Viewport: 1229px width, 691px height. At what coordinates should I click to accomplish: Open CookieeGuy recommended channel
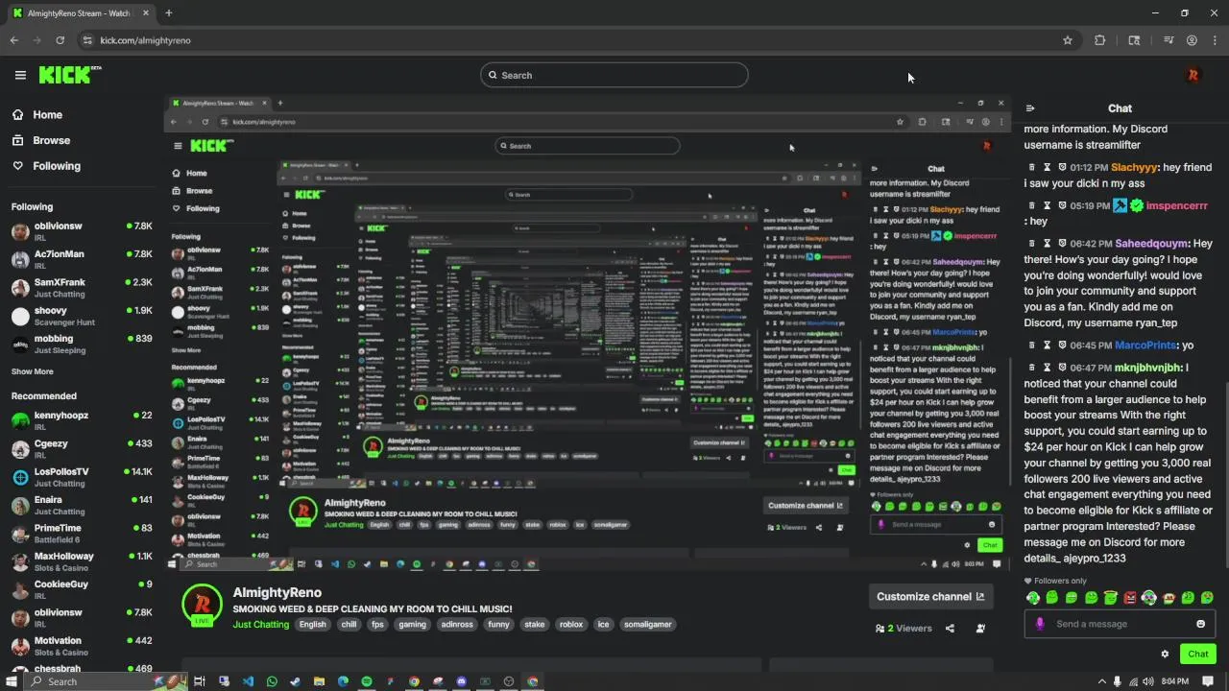(82, 589)
